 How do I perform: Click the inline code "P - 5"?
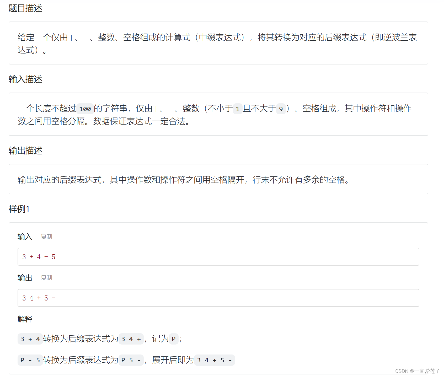point(30,360)
